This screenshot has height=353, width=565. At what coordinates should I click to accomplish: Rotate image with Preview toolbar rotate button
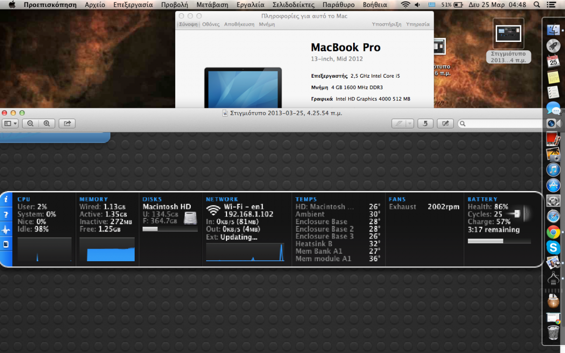point(425,123)
